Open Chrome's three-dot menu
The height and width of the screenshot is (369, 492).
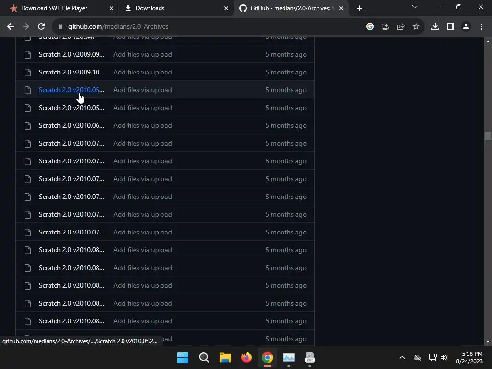click(x=481, y=27)
